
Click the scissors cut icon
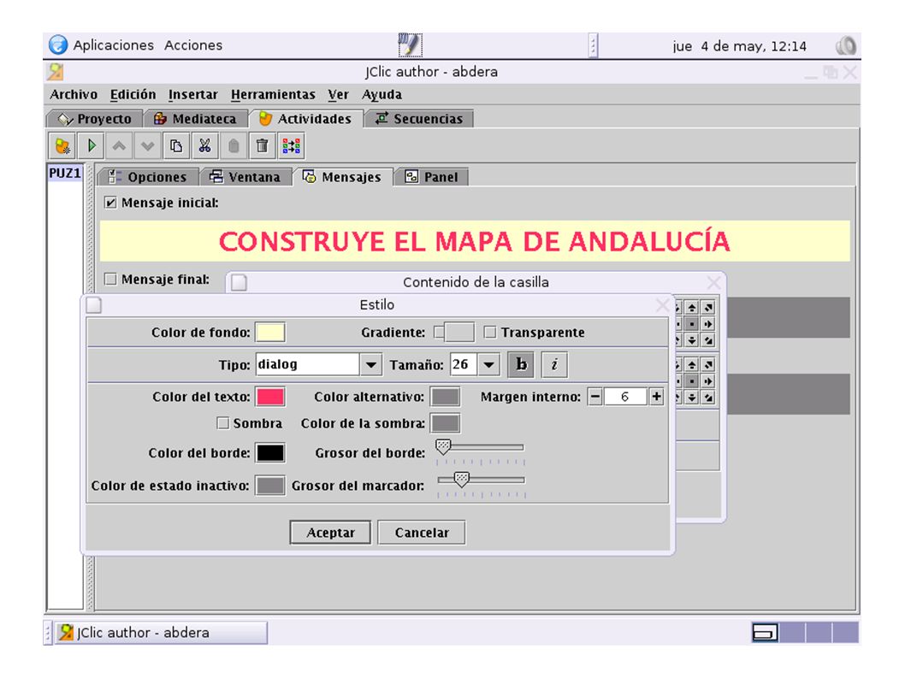(x=205, y=146)
